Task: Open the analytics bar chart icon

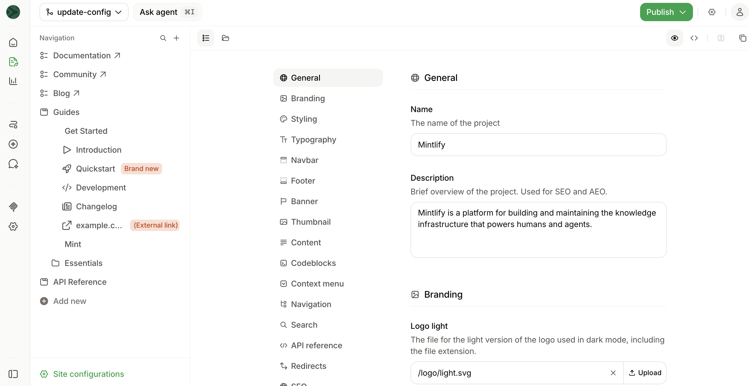Action: (13, 81)
